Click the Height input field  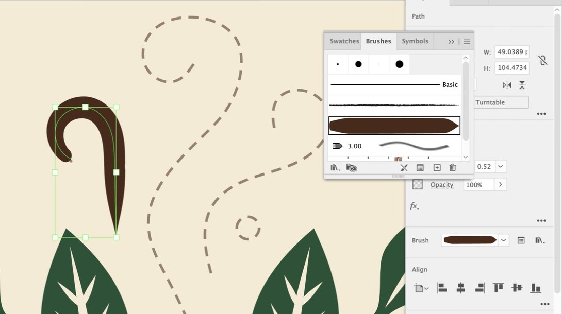[512, 67]
